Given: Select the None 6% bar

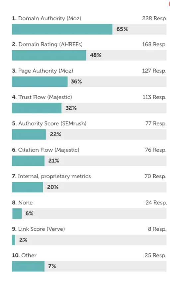Looking at the screenshot, I should point(89,213).
